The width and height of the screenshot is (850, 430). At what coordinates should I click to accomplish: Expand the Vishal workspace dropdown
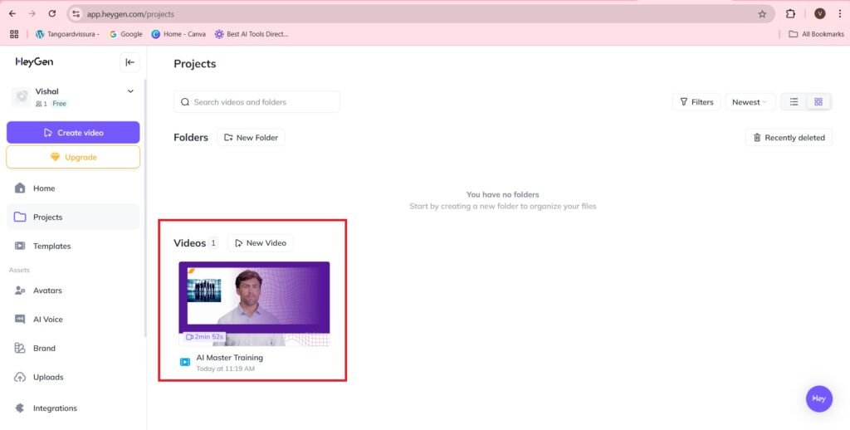point(130,91)
